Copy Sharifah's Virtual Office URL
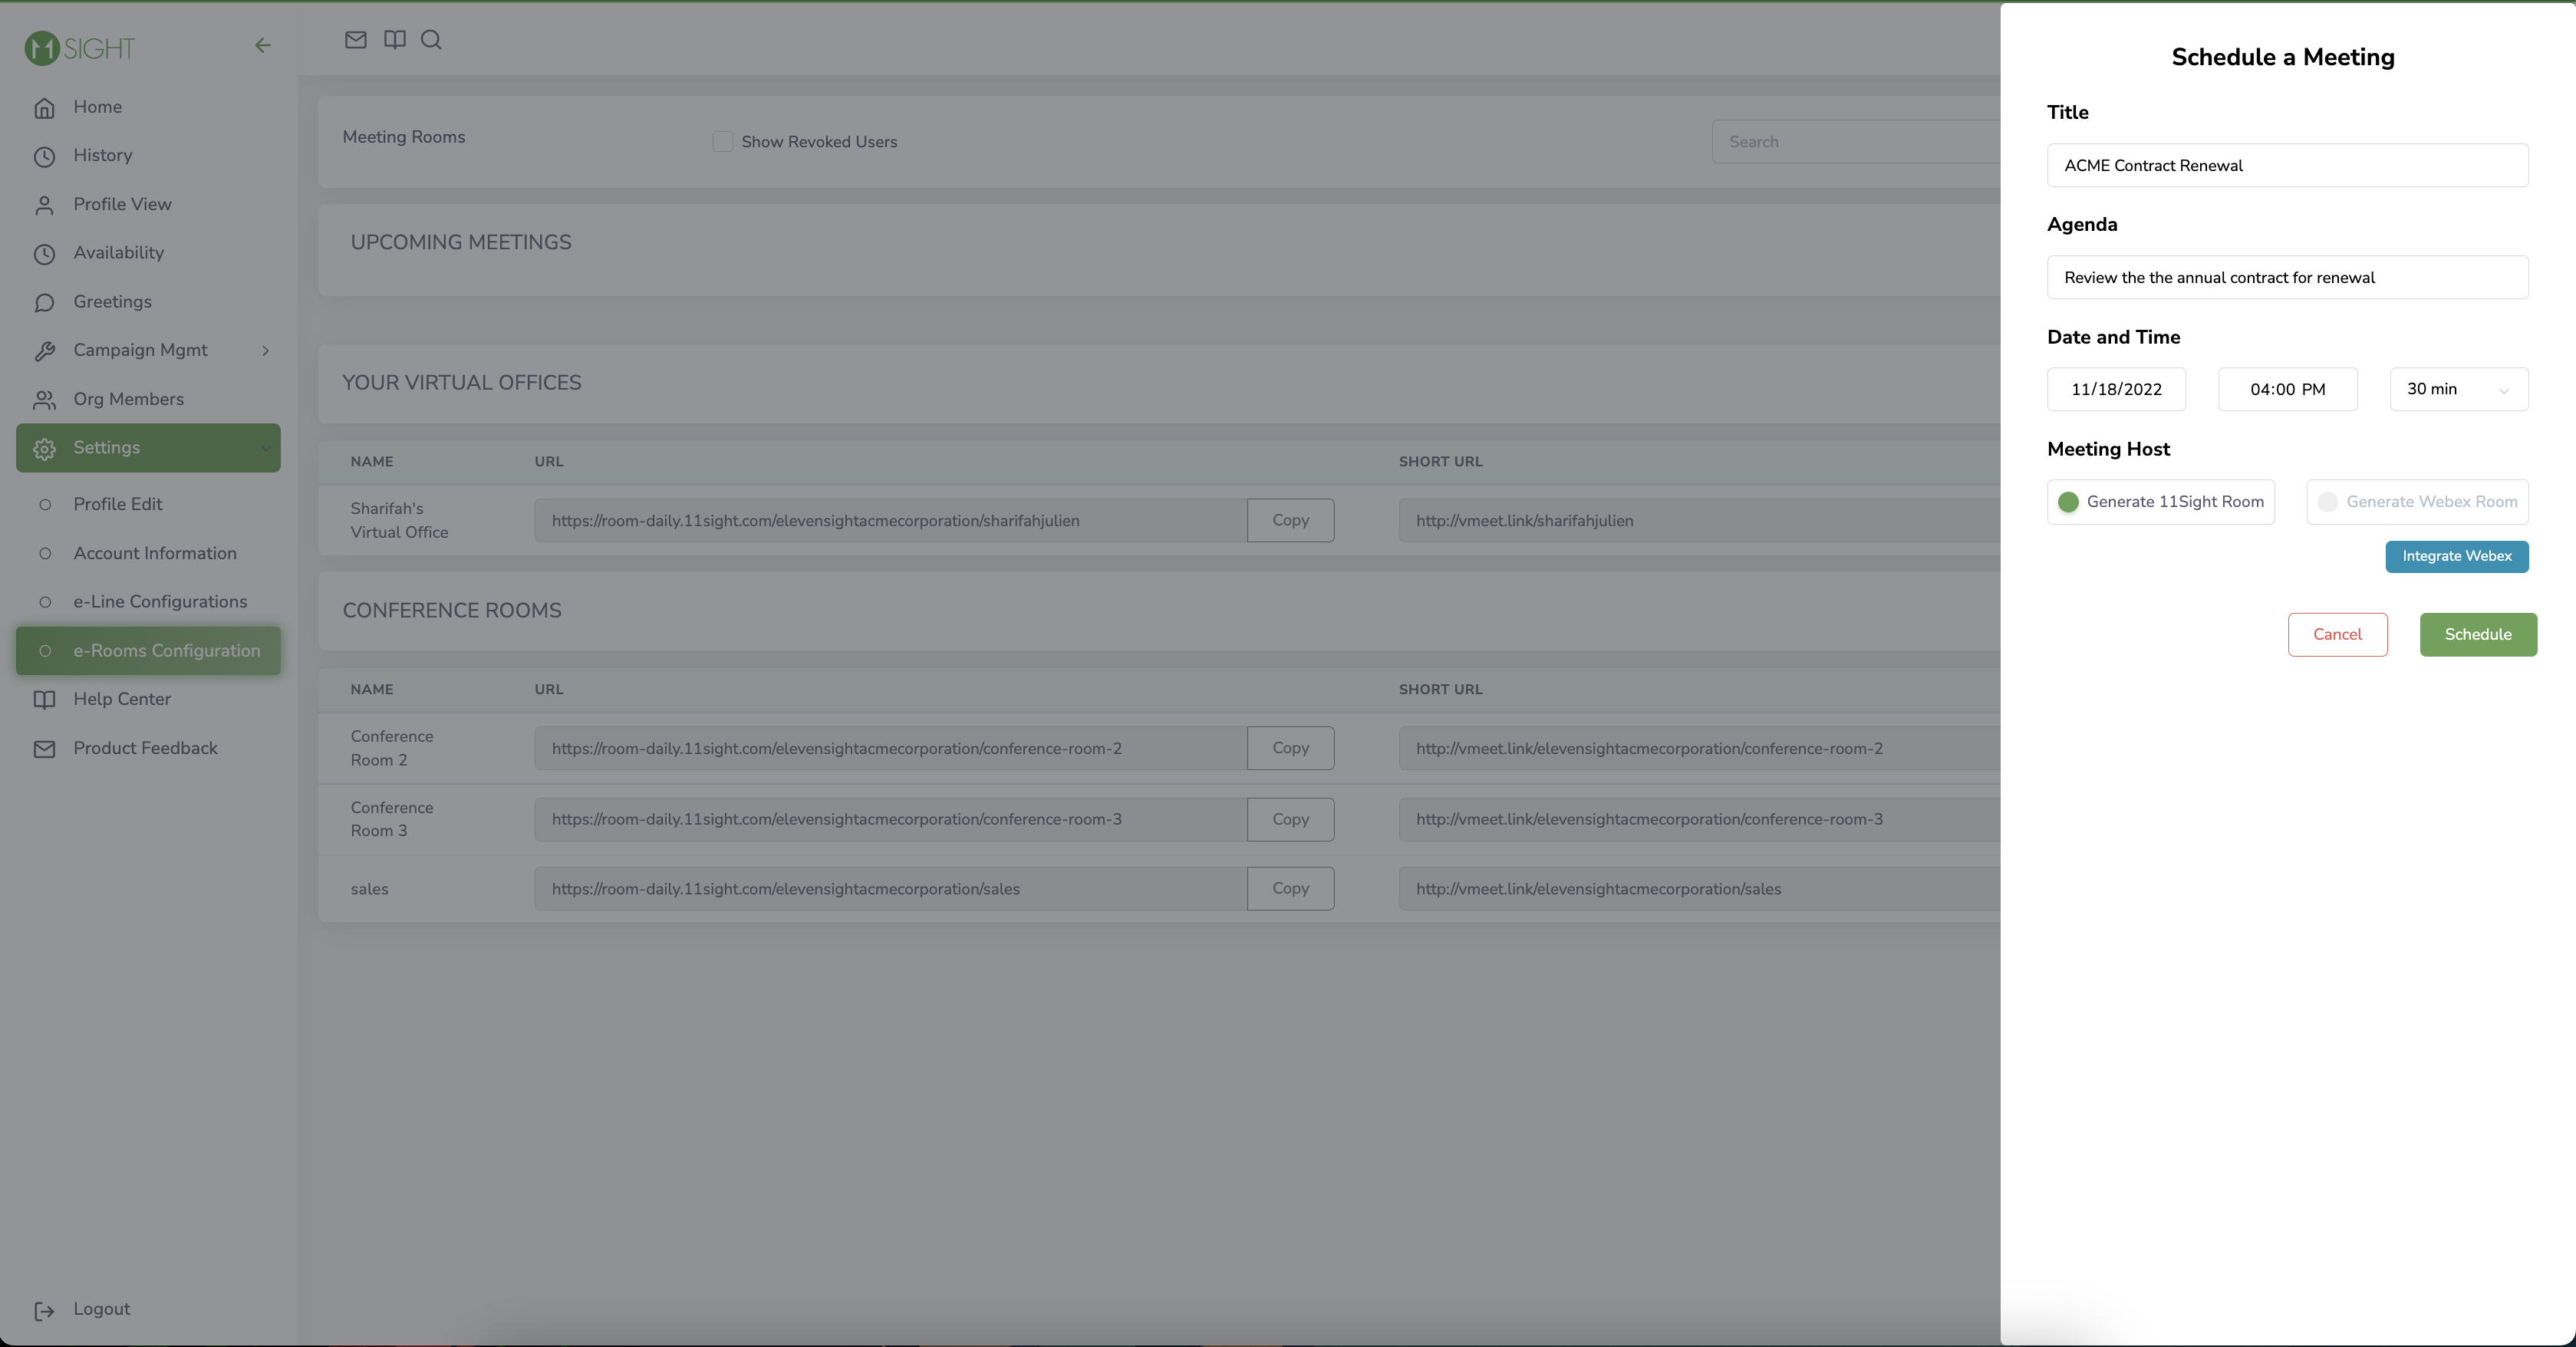Image resolution: width=2576 pixels, height=1347 pixels. pos(1290,520)
